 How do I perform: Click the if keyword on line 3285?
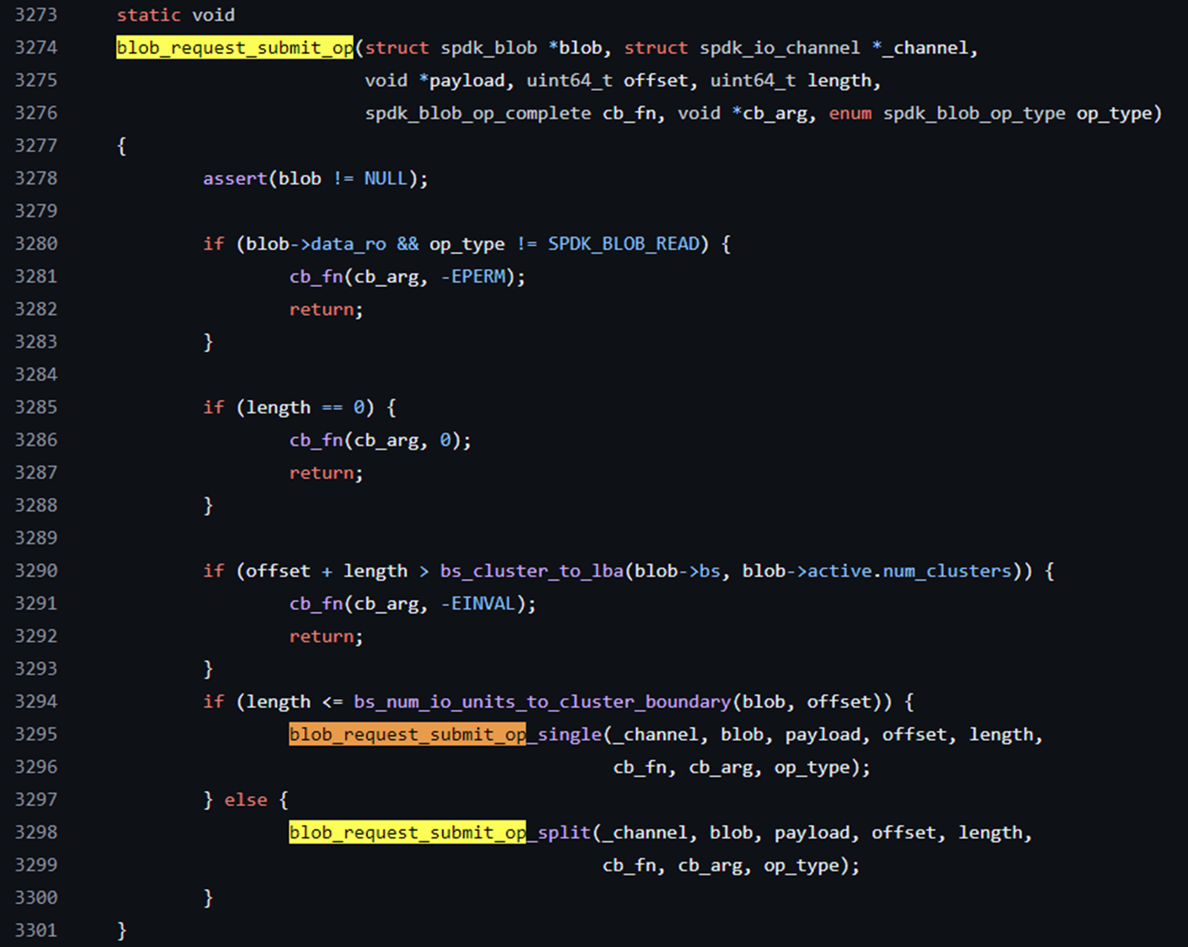point(214,407)
